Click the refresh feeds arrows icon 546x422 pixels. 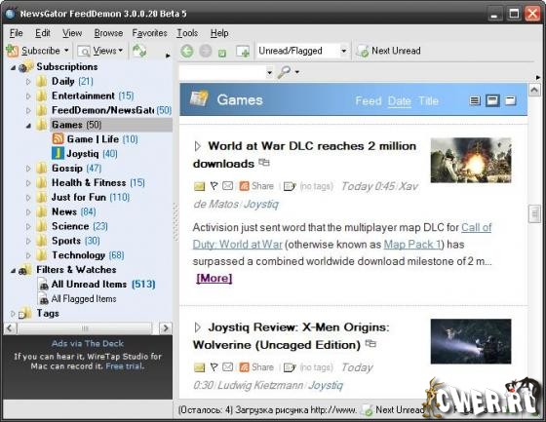click(139, 51)
